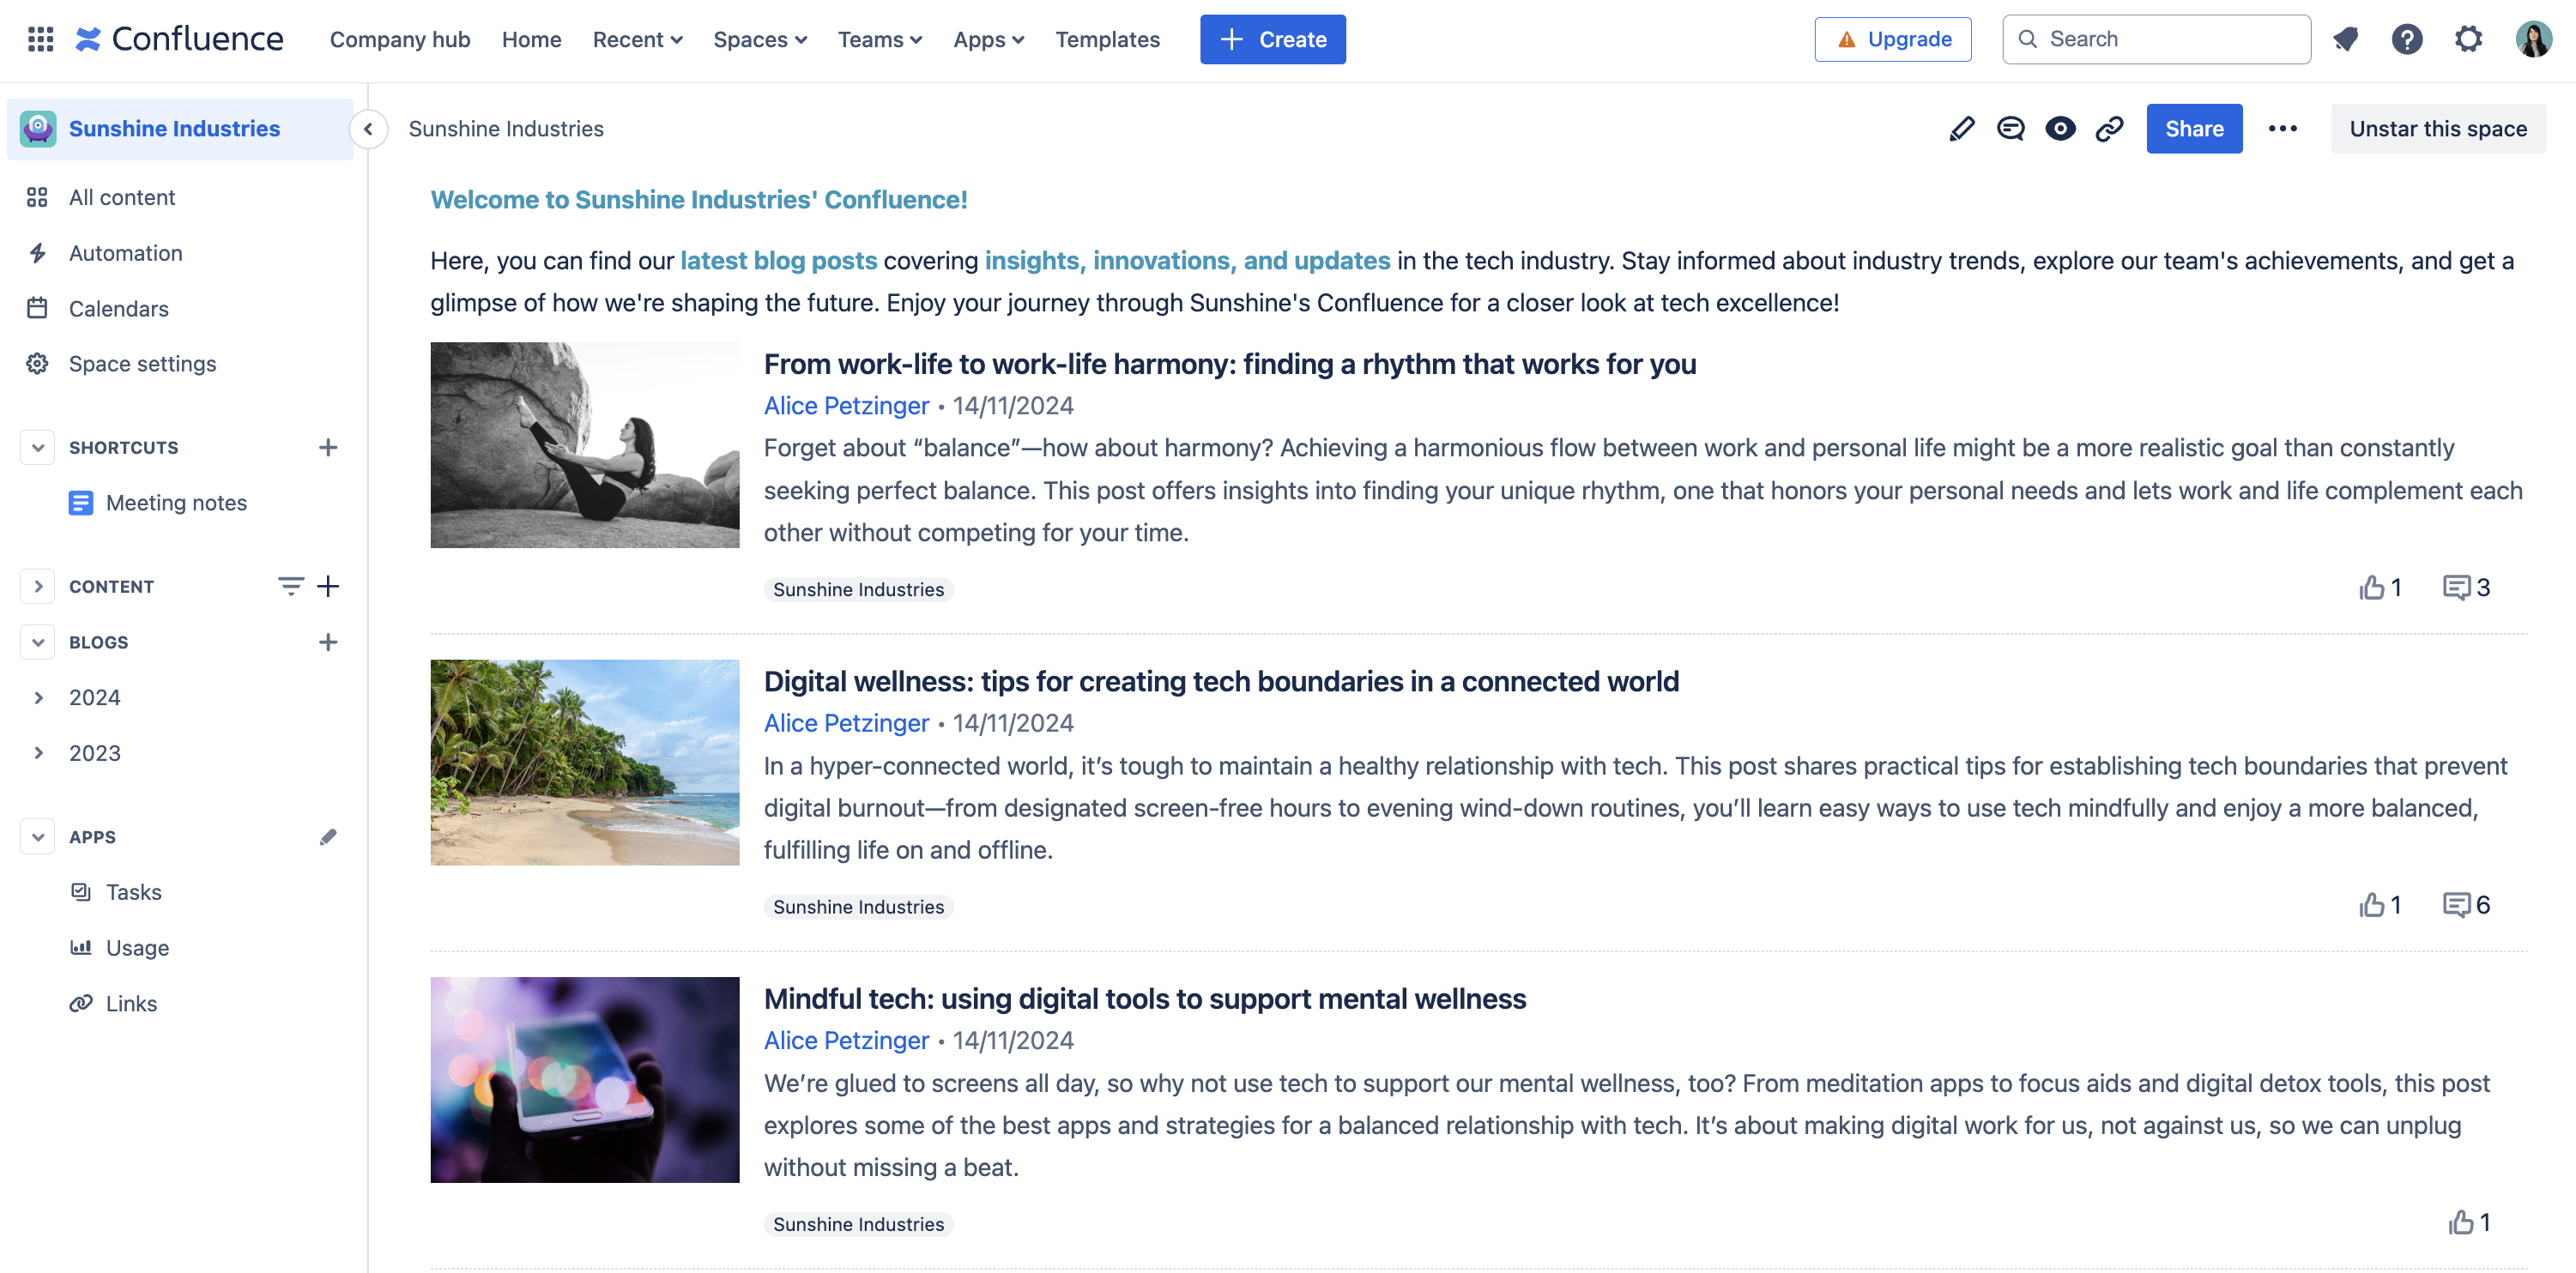The width and height of the screenshot is (2576, 1273).
Task: Open Templates in top navigation
Action: point(1107,39)
